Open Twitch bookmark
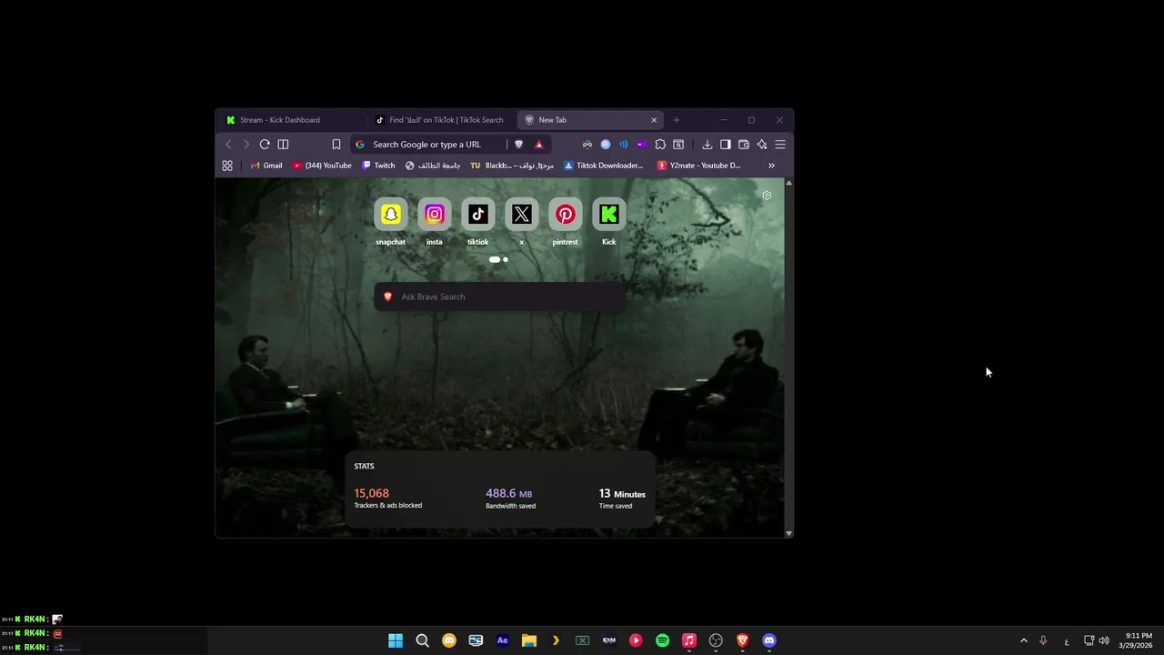 378,166
